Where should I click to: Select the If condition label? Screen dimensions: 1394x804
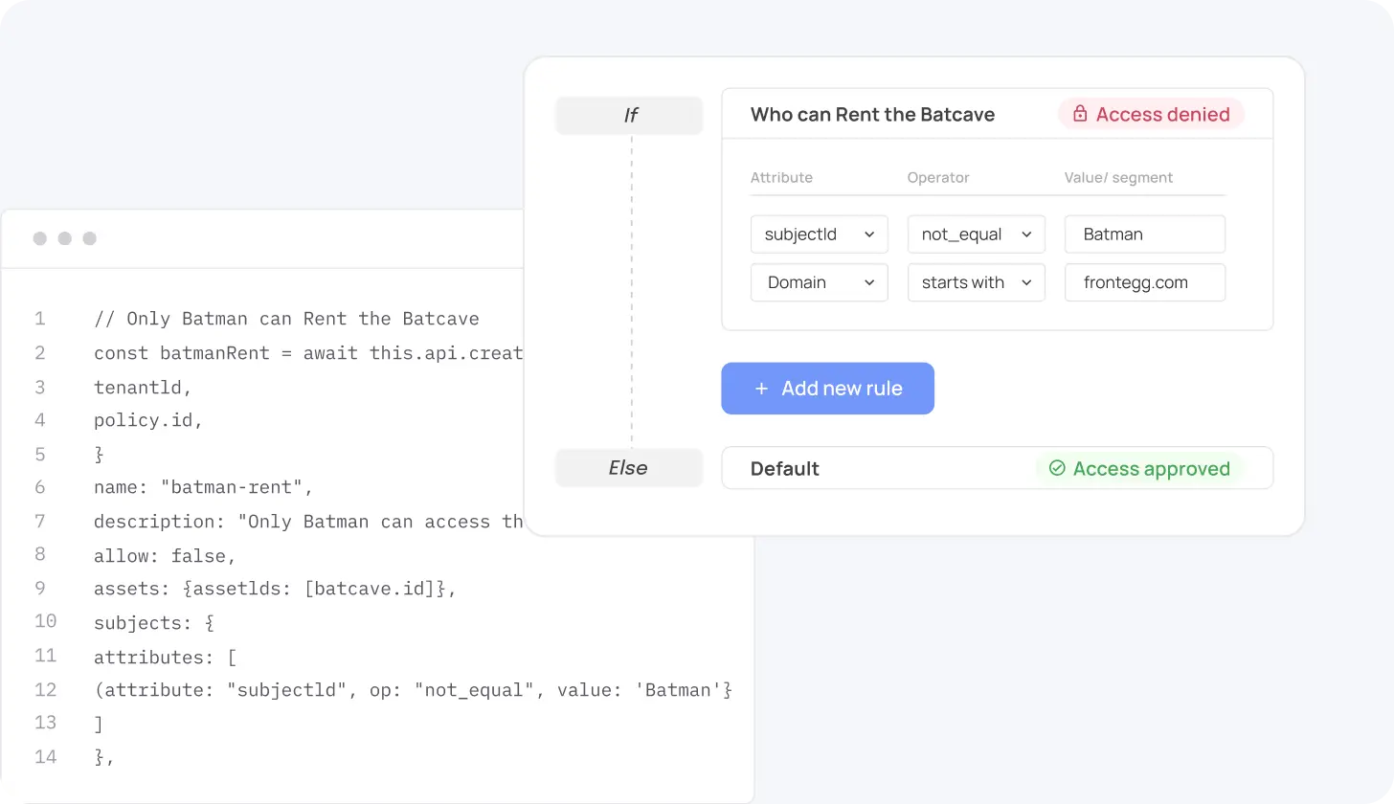tap(629, 115)
